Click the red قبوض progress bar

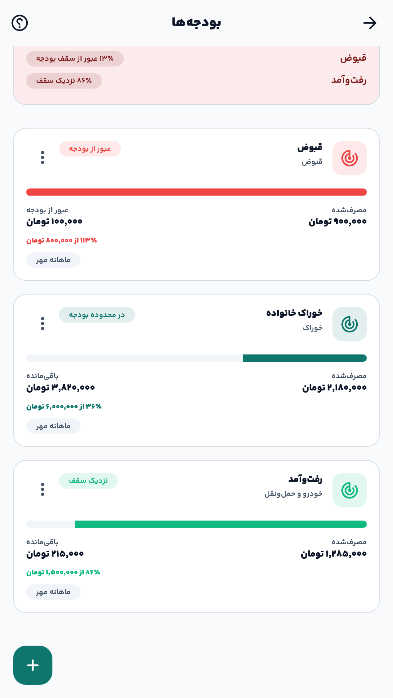coord(196,192)
